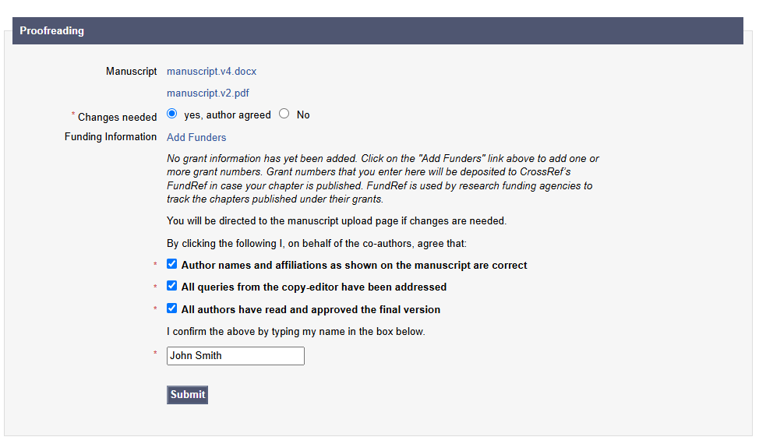Click the Proofreading section header

[378, 31]
